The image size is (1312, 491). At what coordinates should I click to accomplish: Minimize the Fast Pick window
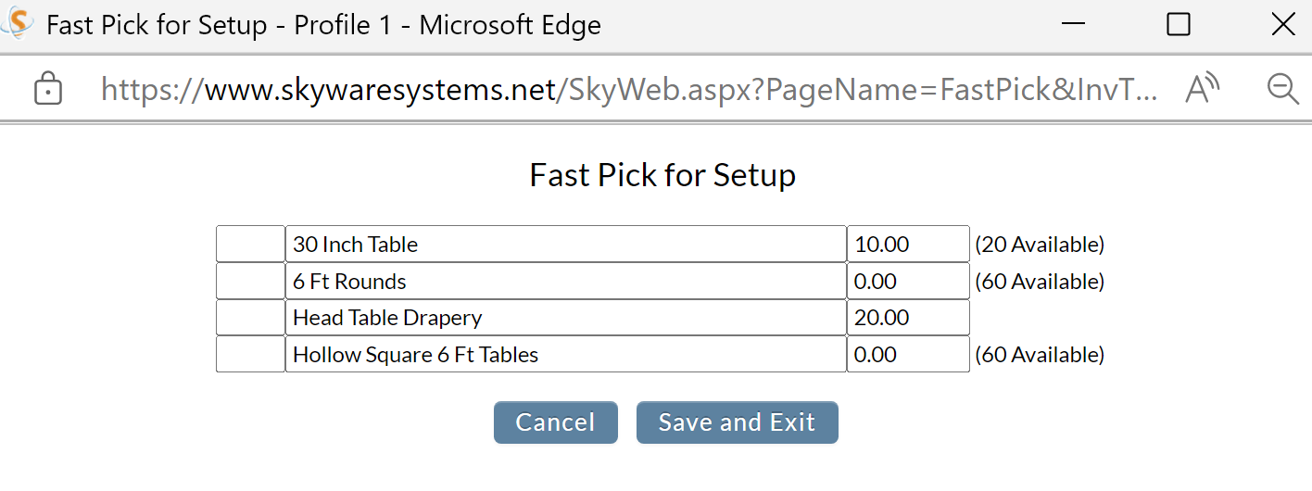[x=1074, y=24]
